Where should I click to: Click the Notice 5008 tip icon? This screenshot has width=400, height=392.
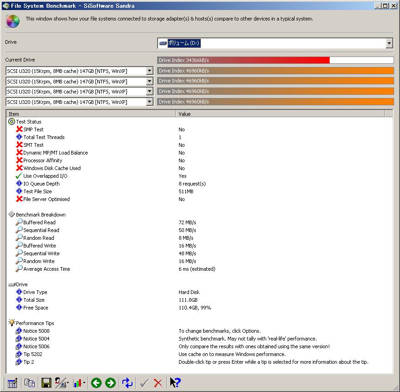(x=19, y=331)
